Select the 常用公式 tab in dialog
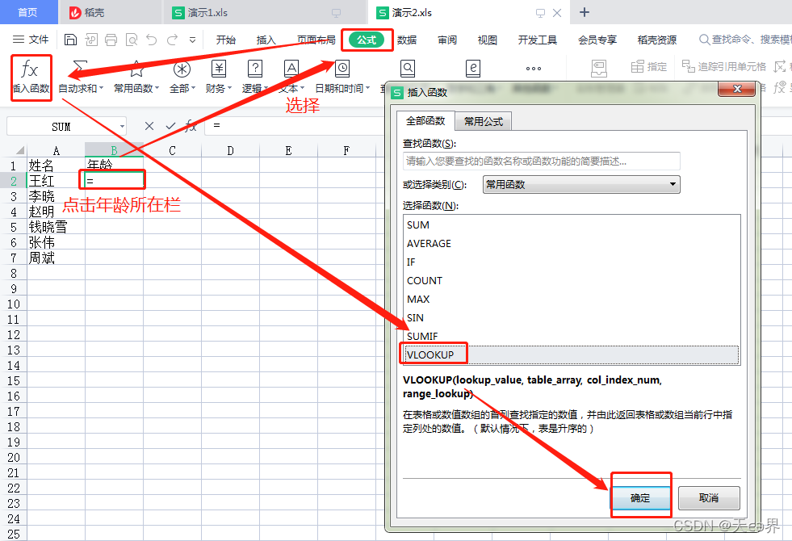Image resolution: width=792 pixels, height=541 pixels. [484, 121]
